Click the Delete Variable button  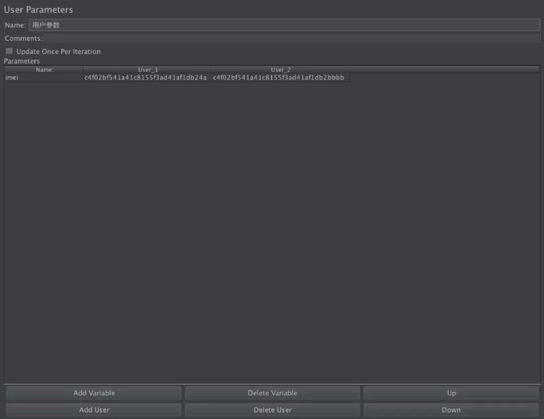click(273, 393)
